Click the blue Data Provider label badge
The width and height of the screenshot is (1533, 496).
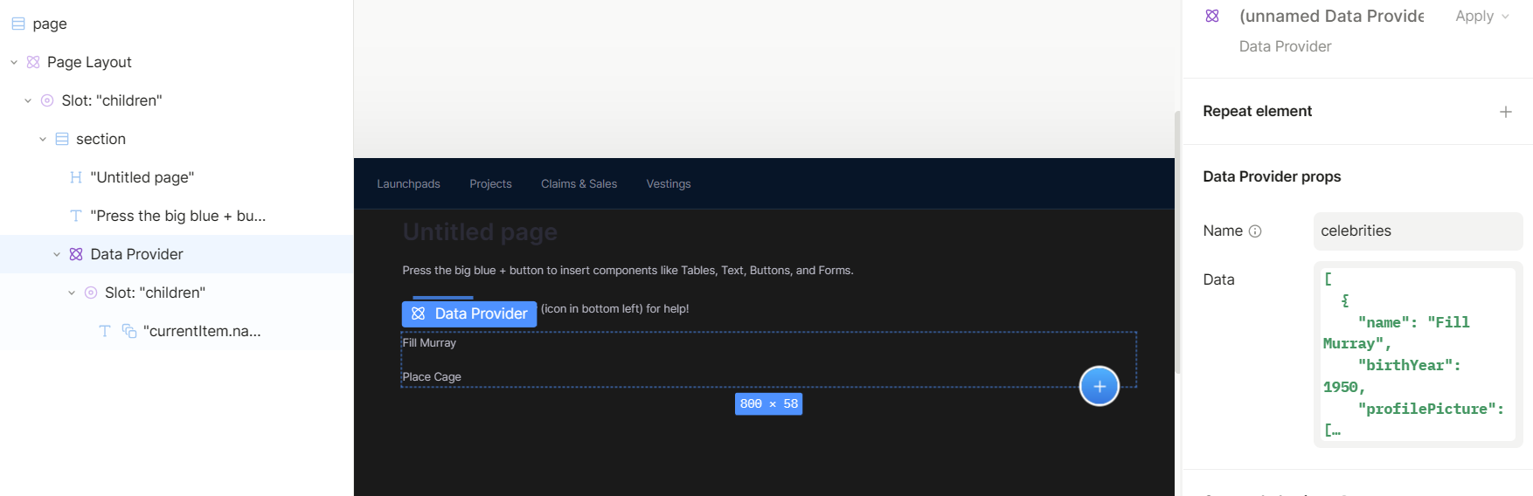[x=469, y=313]
